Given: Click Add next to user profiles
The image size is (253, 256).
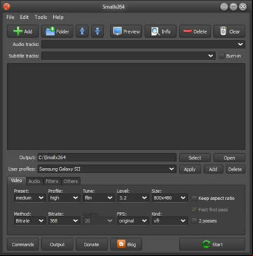Looking at the screenshot, I should click(x=213, y=169).
